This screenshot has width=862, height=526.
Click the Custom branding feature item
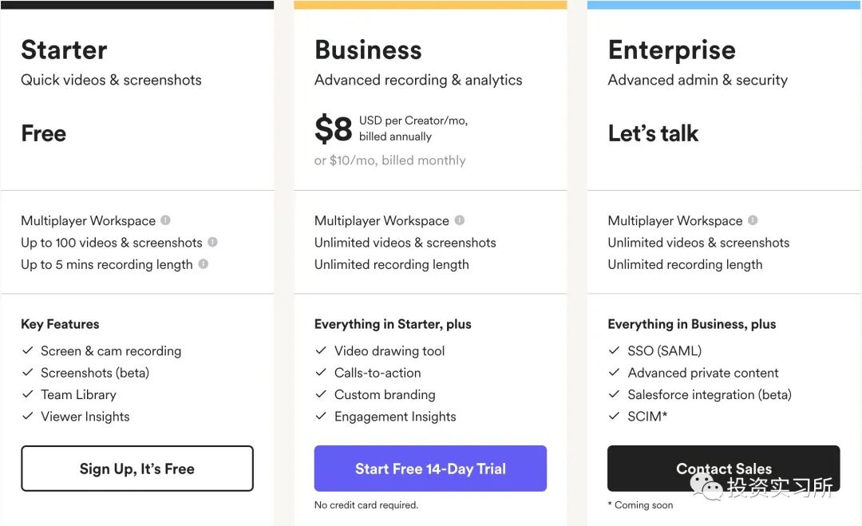point(385,394)
